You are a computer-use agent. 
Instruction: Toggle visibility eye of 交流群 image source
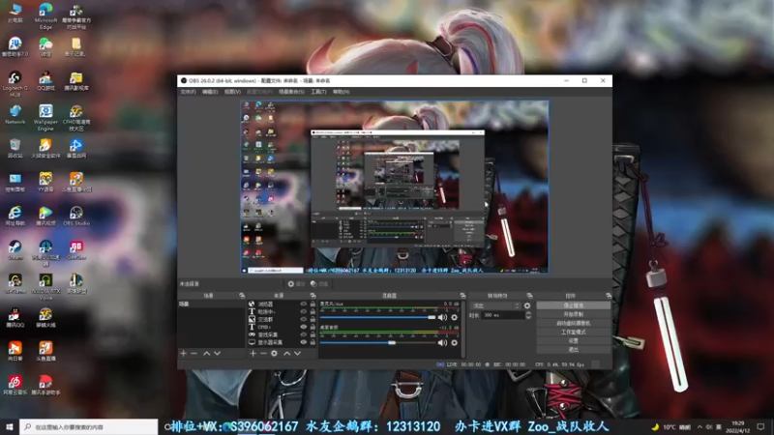point(304,320)
